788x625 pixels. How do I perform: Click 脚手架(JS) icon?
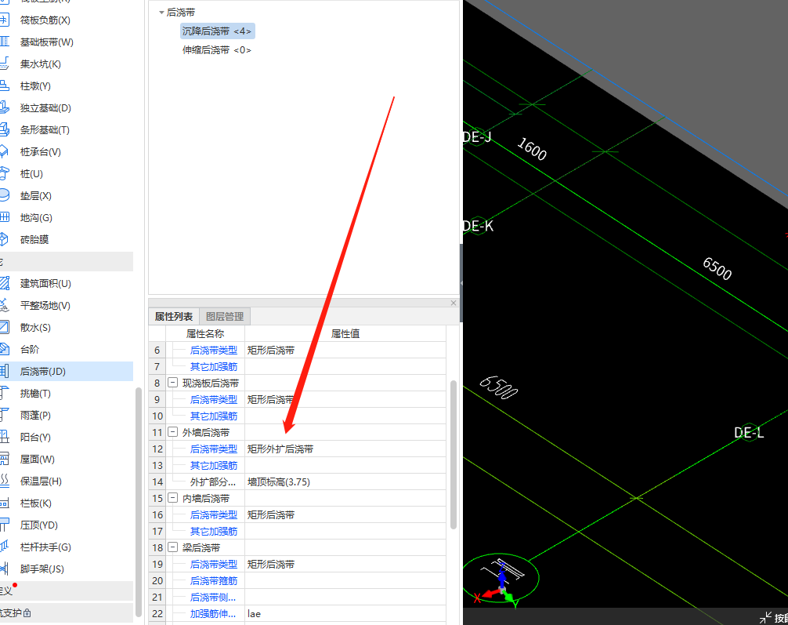pyautogui.click(x=4, y=569)
